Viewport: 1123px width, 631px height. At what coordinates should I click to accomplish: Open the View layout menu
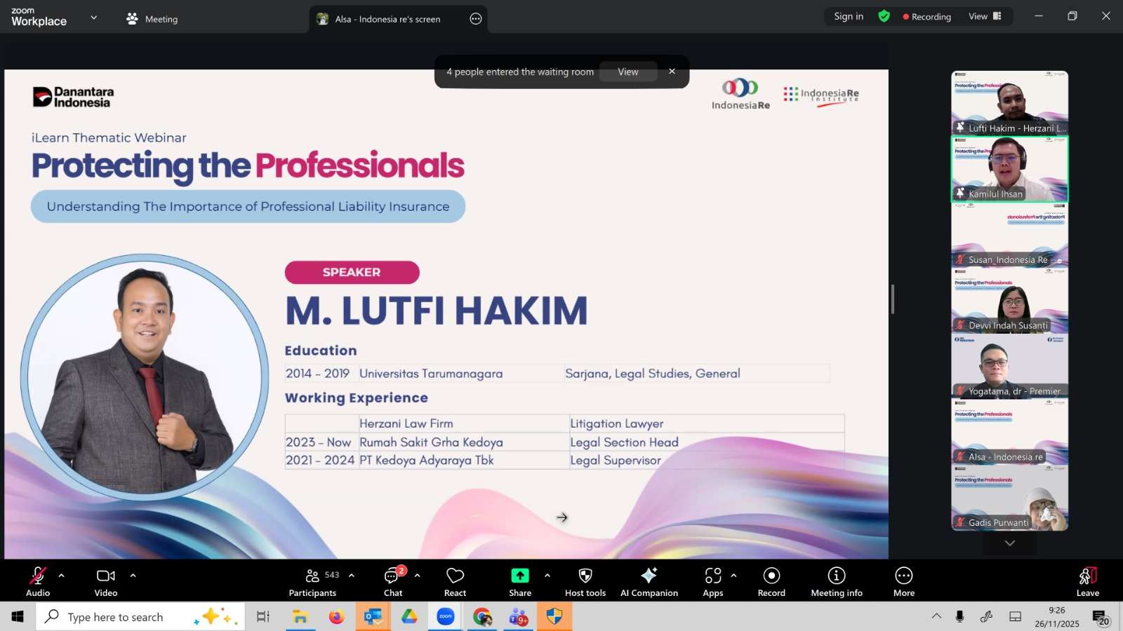985,16
